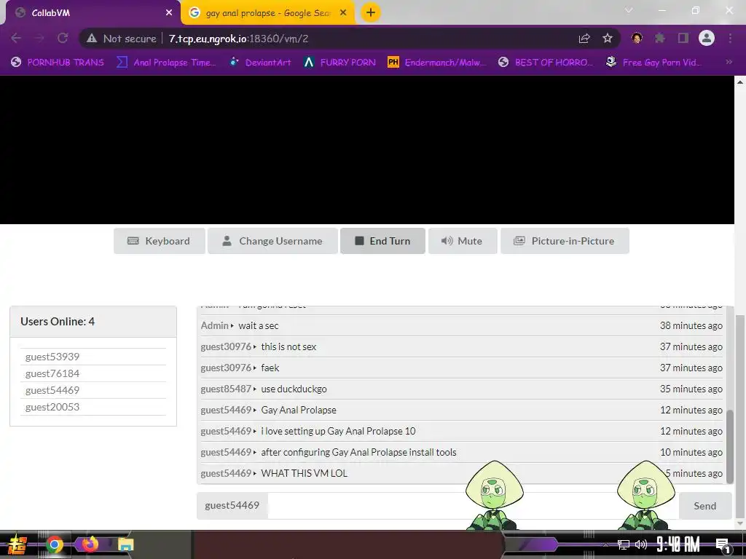Toggle the browser side panel
The height and width of the screenshot is (559, 746).
pyautogui.click(x=683, y=38)
